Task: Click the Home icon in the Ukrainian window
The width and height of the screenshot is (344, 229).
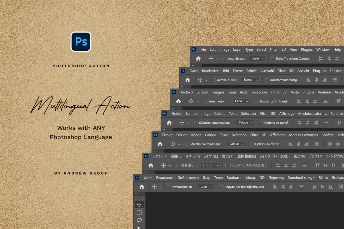Action: click(x=142, y=187)
